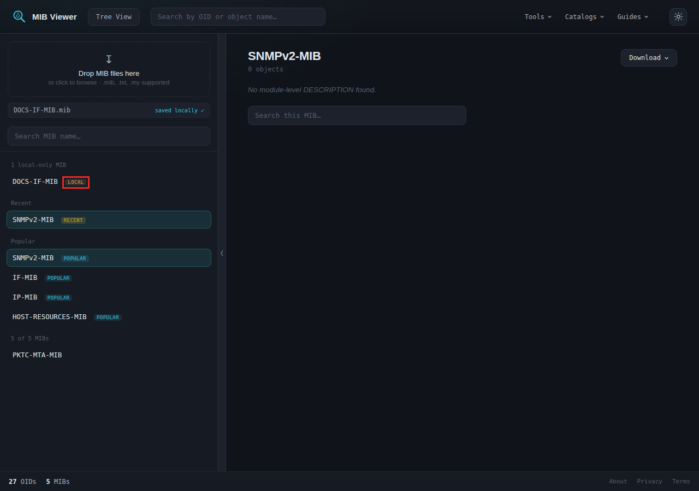Select DOCS-IF-MIB local MIB entry
Screen dimensions: 699x491
tap(109, 182)
